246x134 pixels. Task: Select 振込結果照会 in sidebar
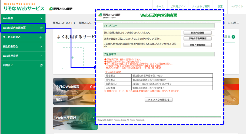click(x=23, y=47)
